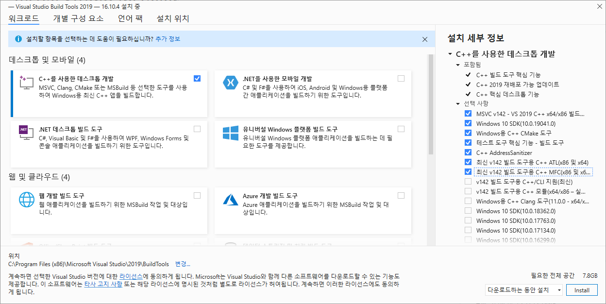Click the C++ 핵심 데스크톱 기능 item
Screen dimensions: 606x304
tap(507, 94)
